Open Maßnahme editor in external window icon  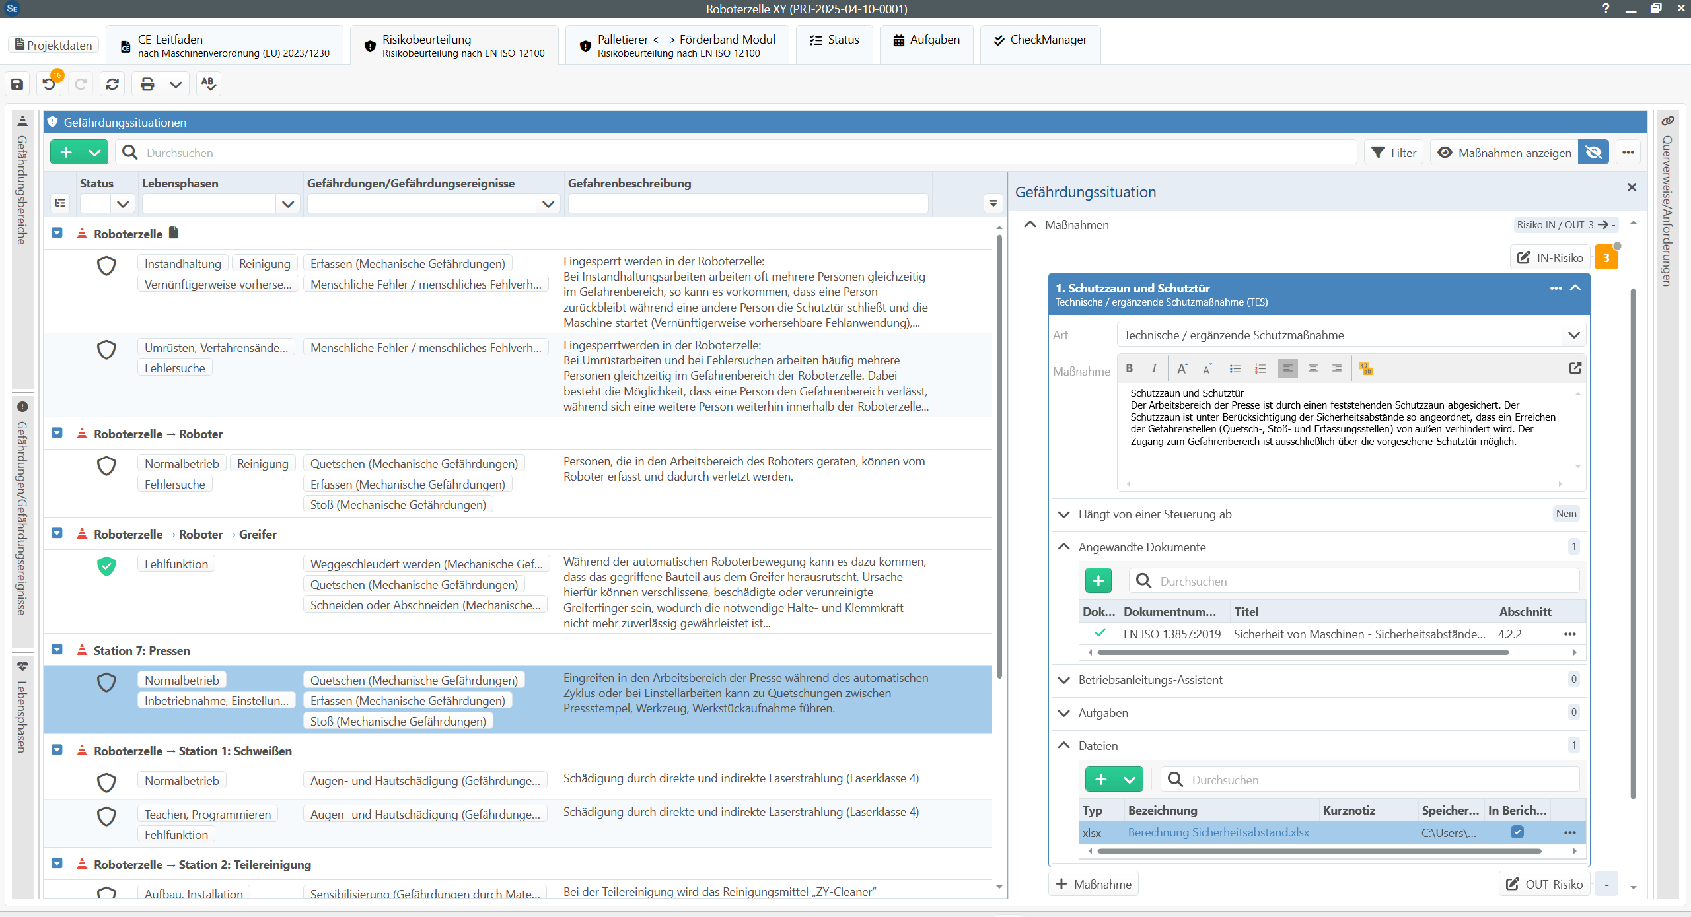(x=1575, y=368)
